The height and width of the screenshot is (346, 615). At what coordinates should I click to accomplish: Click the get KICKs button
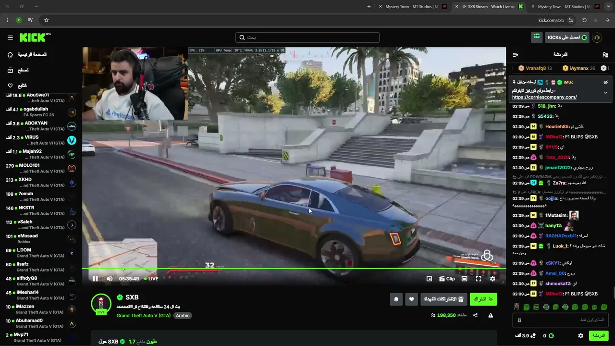(567, 37)
